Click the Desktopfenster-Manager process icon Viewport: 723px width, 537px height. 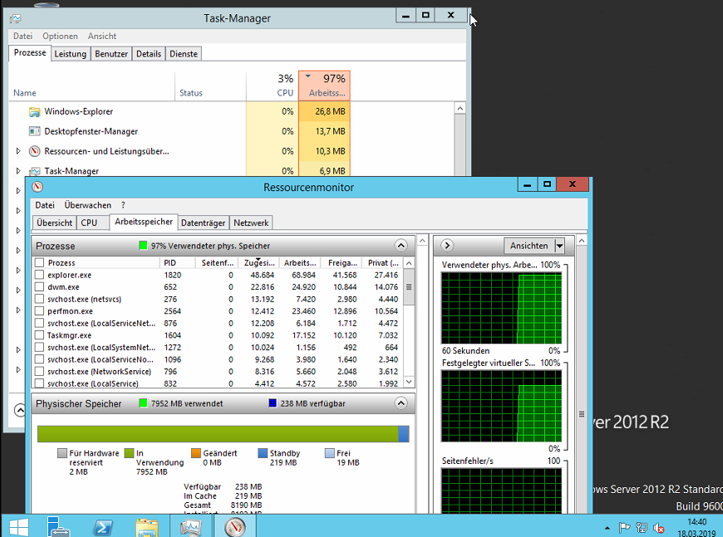(x=35, y=131)
